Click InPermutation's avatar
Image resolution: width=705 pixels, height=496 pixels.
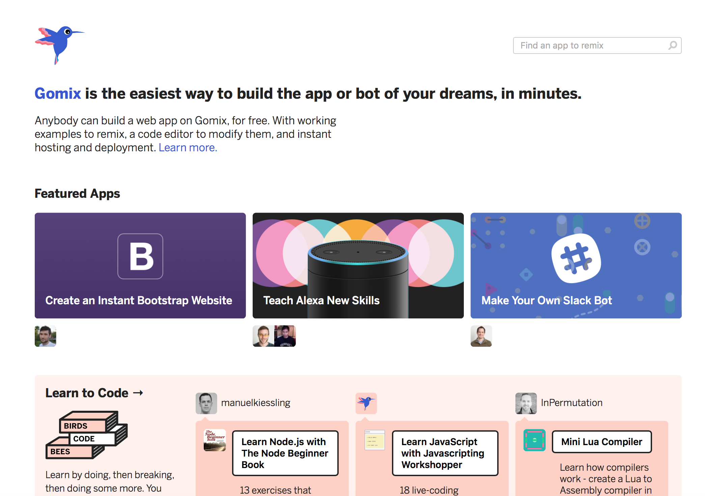pos(526,403)
